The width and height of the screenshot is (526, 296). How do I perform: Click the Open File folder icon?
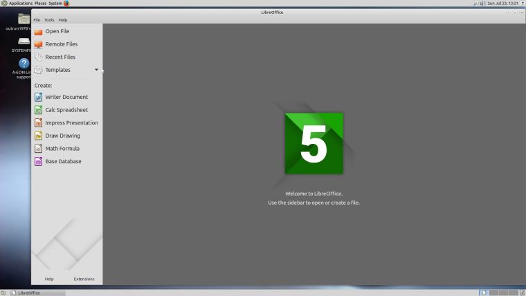(x=38, y=32)
